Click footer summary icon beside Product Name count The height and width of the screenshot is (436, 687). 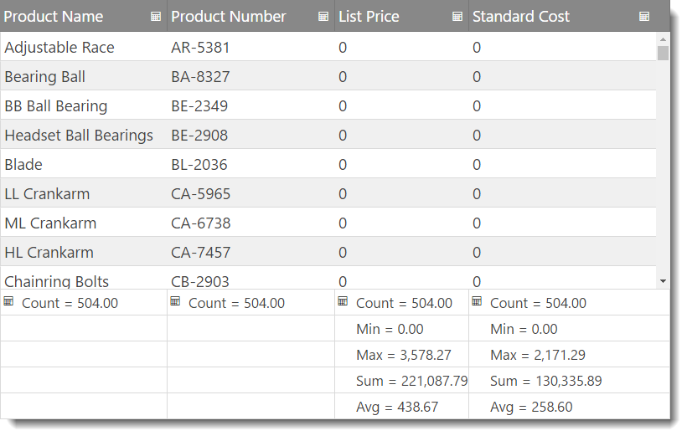9,301
